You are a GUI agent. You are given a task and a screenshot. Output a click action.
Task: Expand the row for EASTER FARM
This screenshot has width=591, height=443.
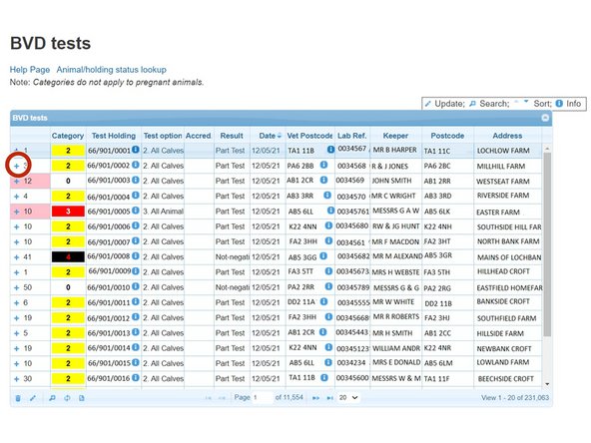pyautogui.click(x=17, y=212)
